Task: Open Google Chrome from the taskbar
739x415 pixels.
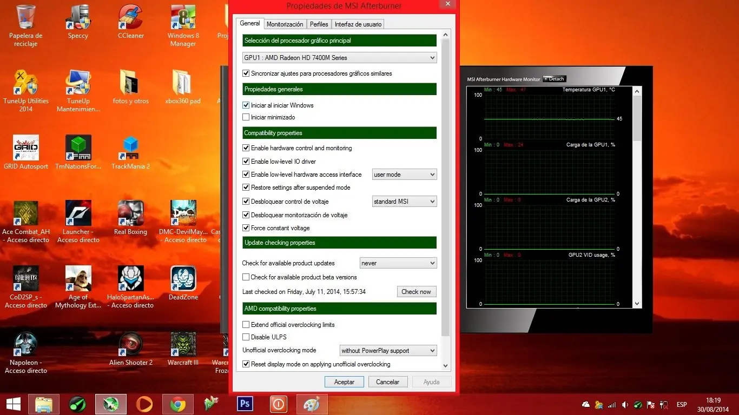Action: coord(177,404)
